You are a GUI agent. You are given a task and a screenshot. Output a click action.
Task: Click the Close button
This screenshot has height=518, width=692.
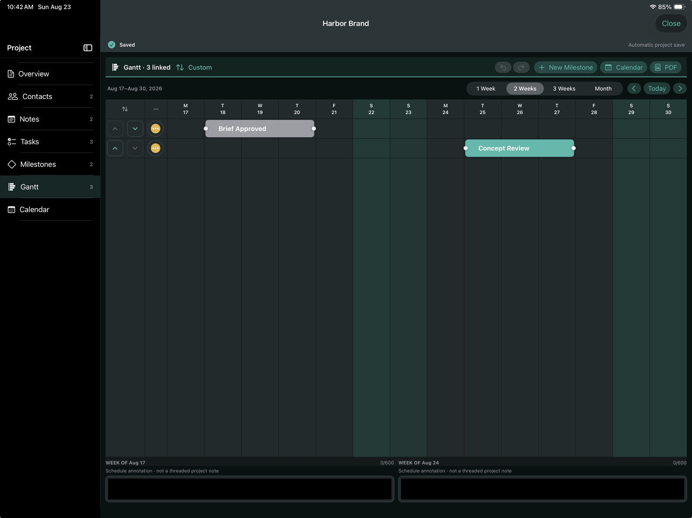pyautogui.click(x=671, y=23)
